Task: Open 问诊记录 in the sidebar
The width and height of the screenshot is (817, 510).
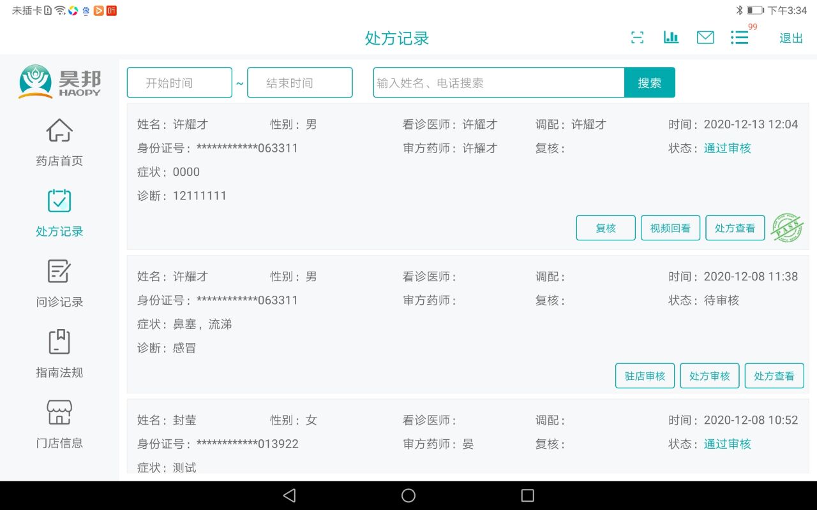Action: coord(59,284)
